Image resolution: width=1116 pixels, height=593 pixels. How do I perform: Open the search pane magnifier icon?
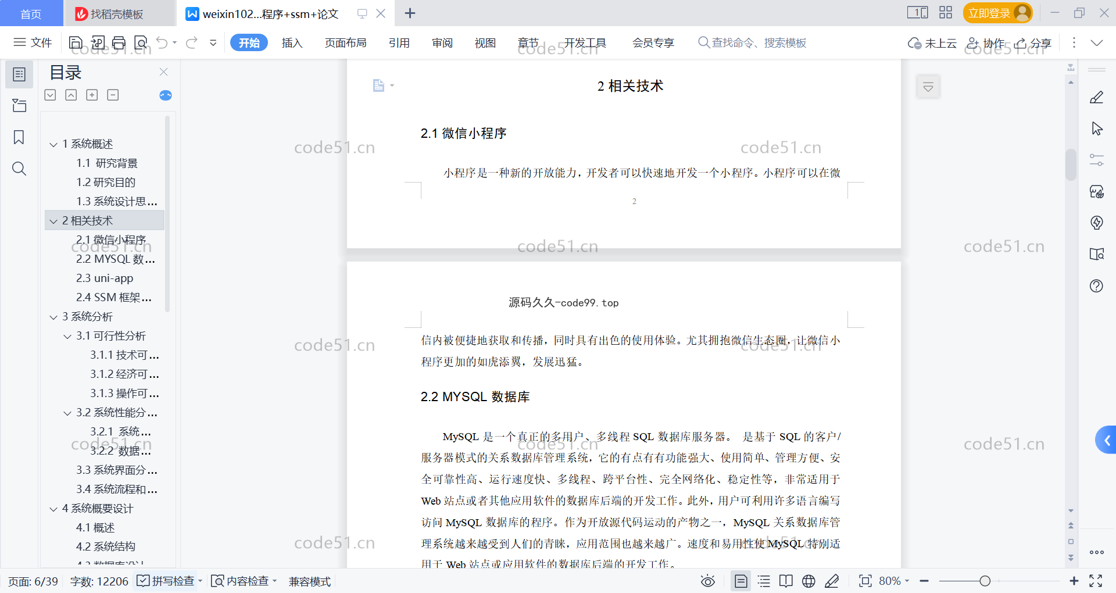point(19,169)
